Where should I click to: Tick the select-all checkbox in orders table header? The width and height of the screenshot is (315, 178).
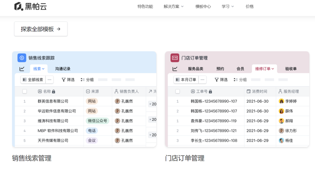pyautogui.click(x=178, y=92)
